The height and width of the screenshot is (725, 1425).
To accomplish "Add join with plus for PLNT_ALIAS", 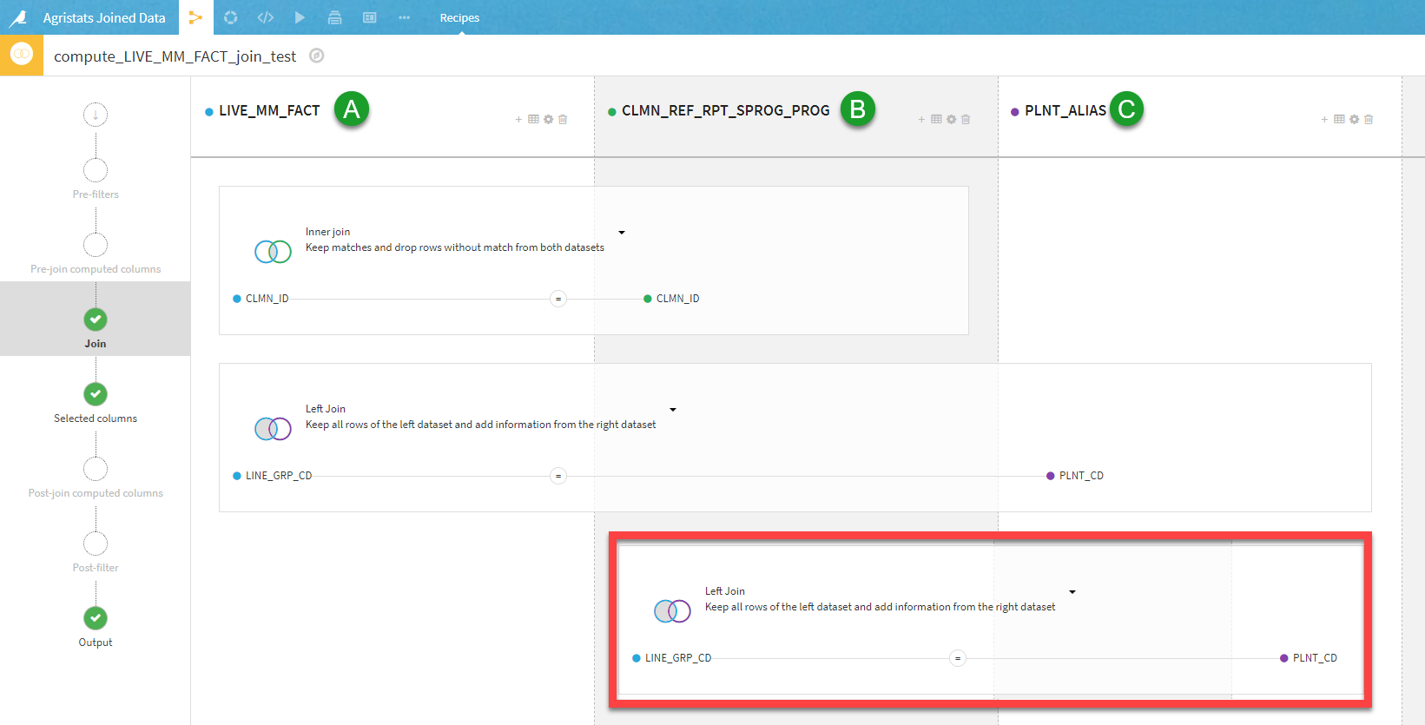I will click(1324, 119).
